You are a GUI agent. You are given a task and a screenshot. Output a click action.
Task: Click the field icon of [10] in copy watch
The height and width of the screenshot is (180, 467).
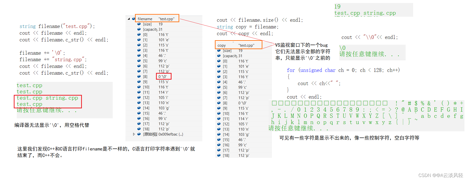point(219,114)
